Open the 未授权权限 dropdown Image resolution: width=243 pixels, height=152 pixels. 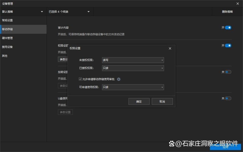click(133, 60)
